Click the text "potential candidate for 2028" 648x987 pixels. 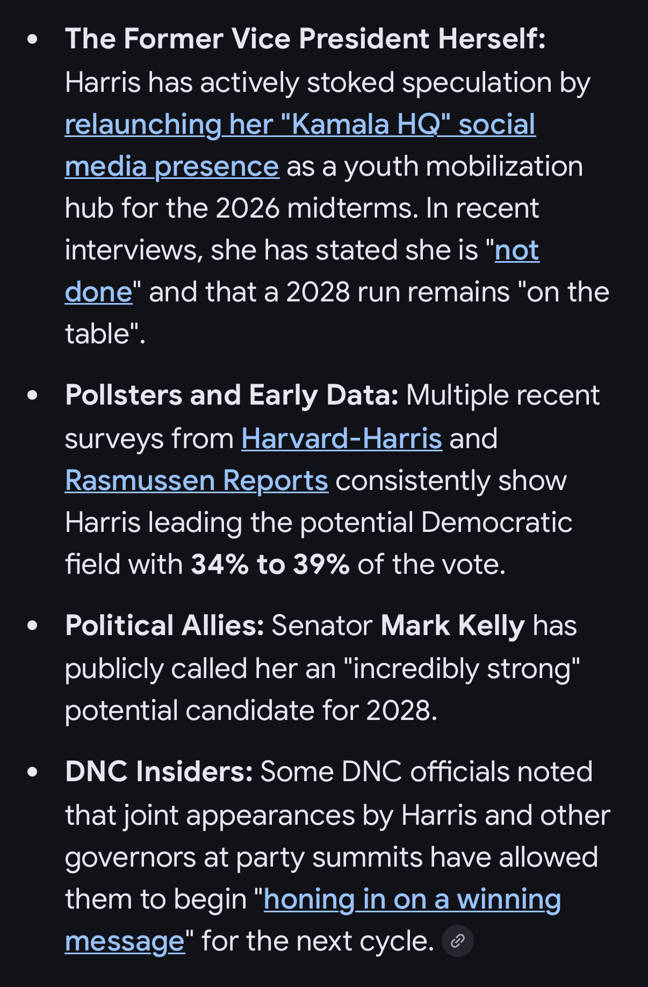tap(250, 711)
